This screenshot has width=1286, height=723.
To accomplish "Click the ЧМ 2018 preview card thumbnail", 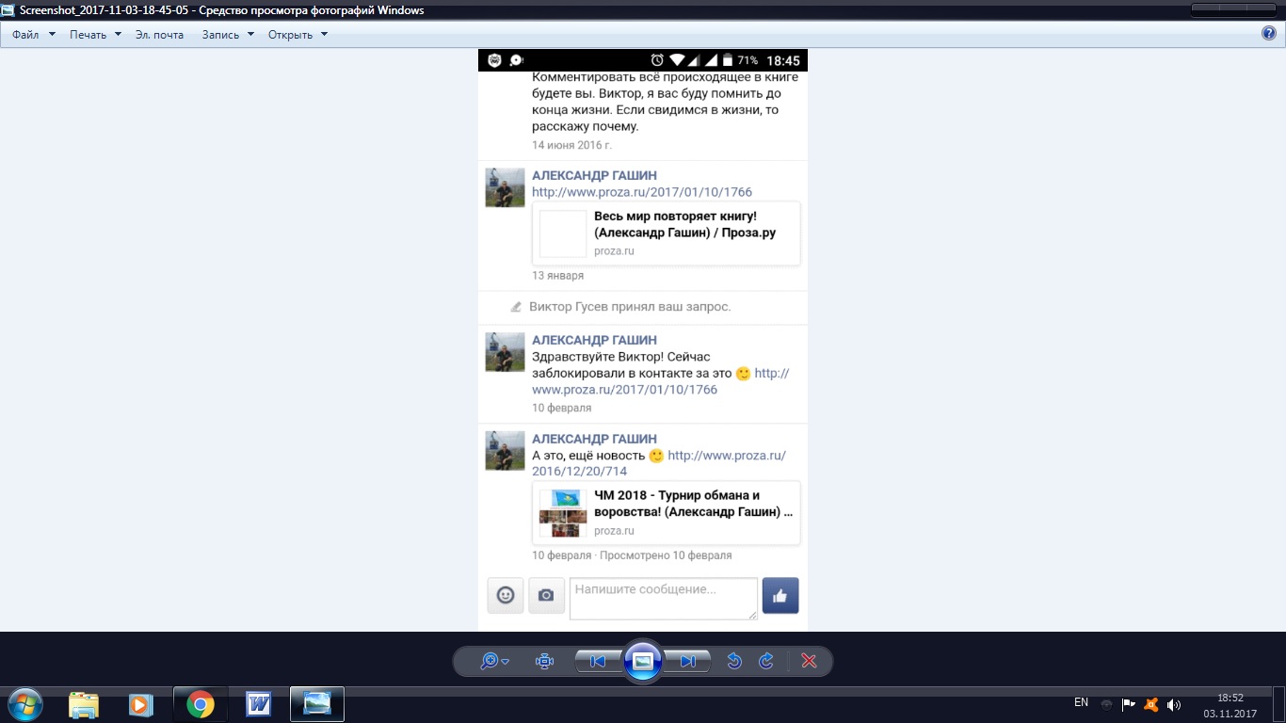I will (563, 513).
